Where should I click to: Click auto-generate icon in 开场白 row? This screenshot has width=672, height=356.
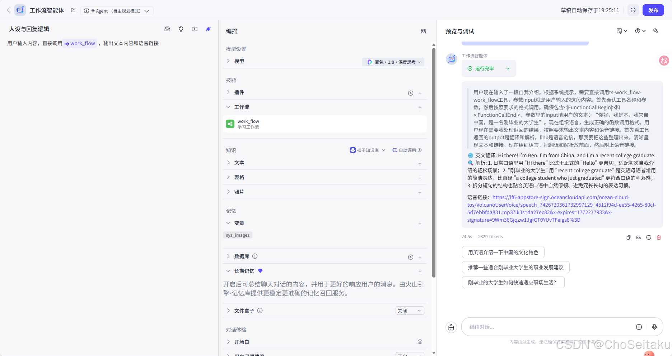[x=420, y=342]
